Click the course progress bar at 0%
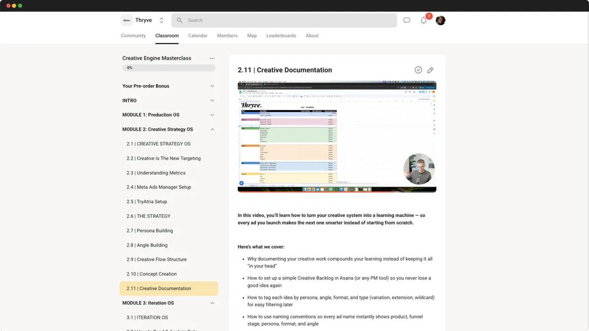Screen dimensions: 589x331 169,68
